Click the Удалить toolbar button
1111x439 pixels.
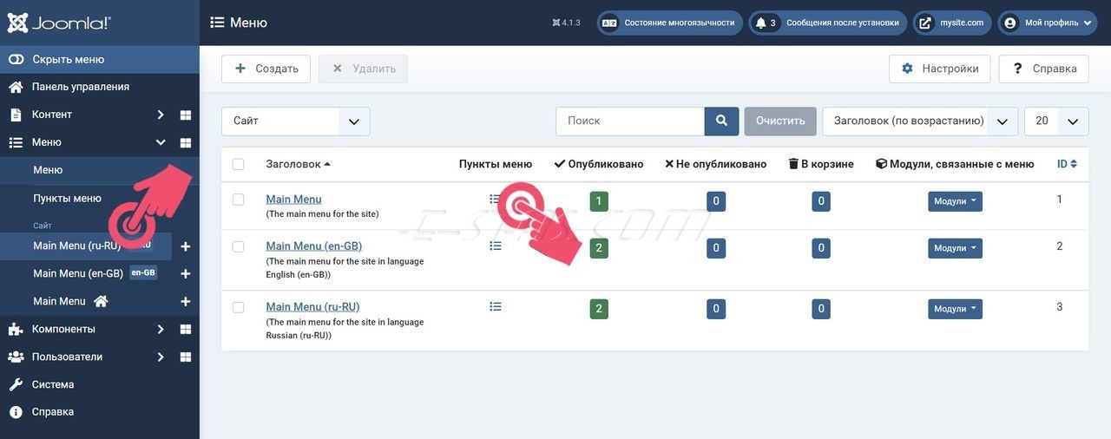pyautogui.click(x=363, y=69)
